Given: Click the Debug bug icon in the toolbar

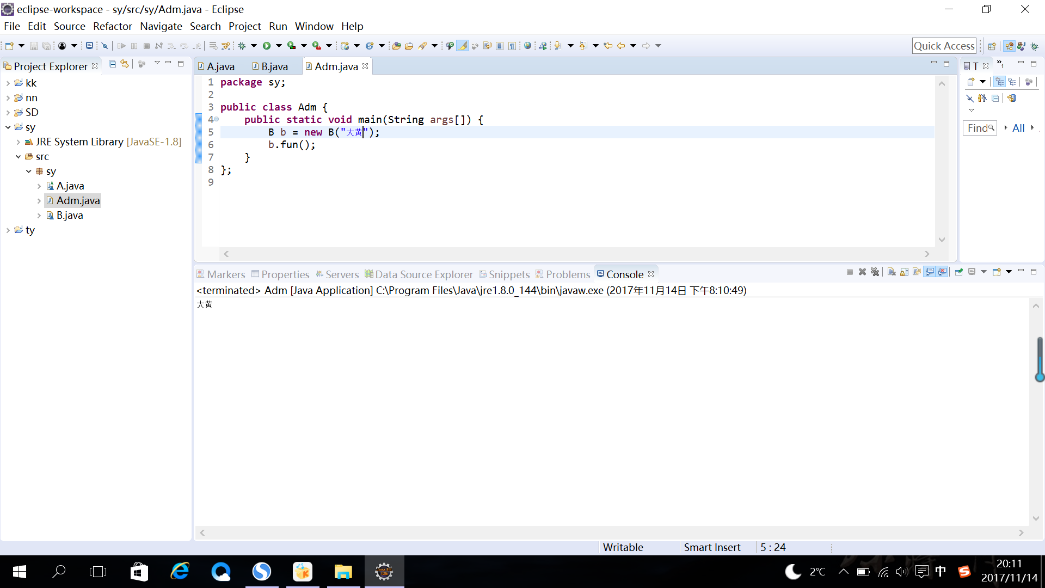Looking at the screenshot, I should pos(242,46).
